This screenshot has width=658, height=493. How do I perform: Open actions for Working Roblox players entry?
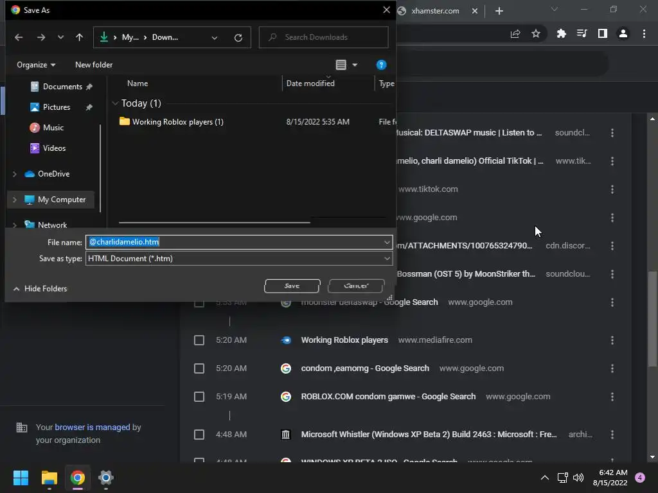click(612, 340)
